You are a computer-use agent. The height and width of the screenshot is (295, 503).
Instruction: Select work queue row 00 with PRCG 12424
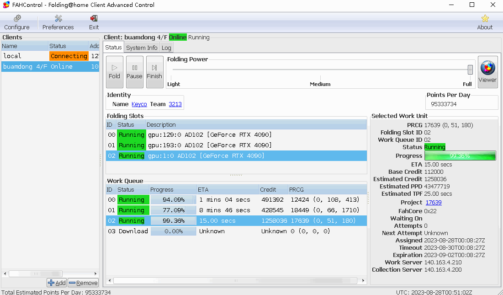coord(236,200)
